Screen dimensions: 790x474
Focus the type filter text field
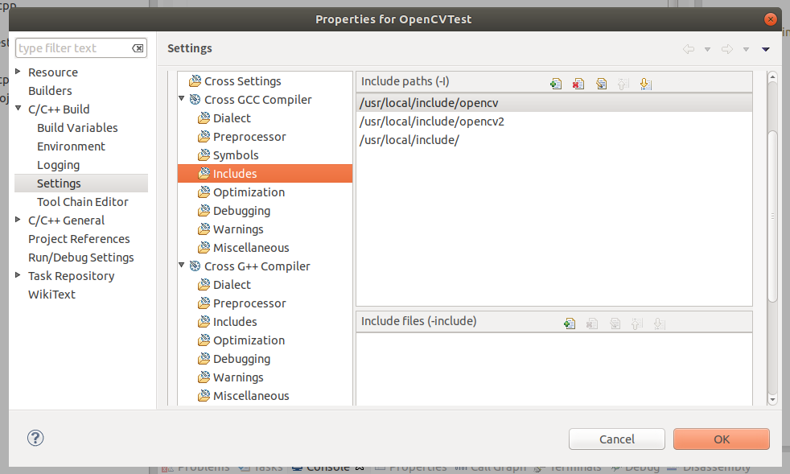pyautogui.click(x=81, y=48)
